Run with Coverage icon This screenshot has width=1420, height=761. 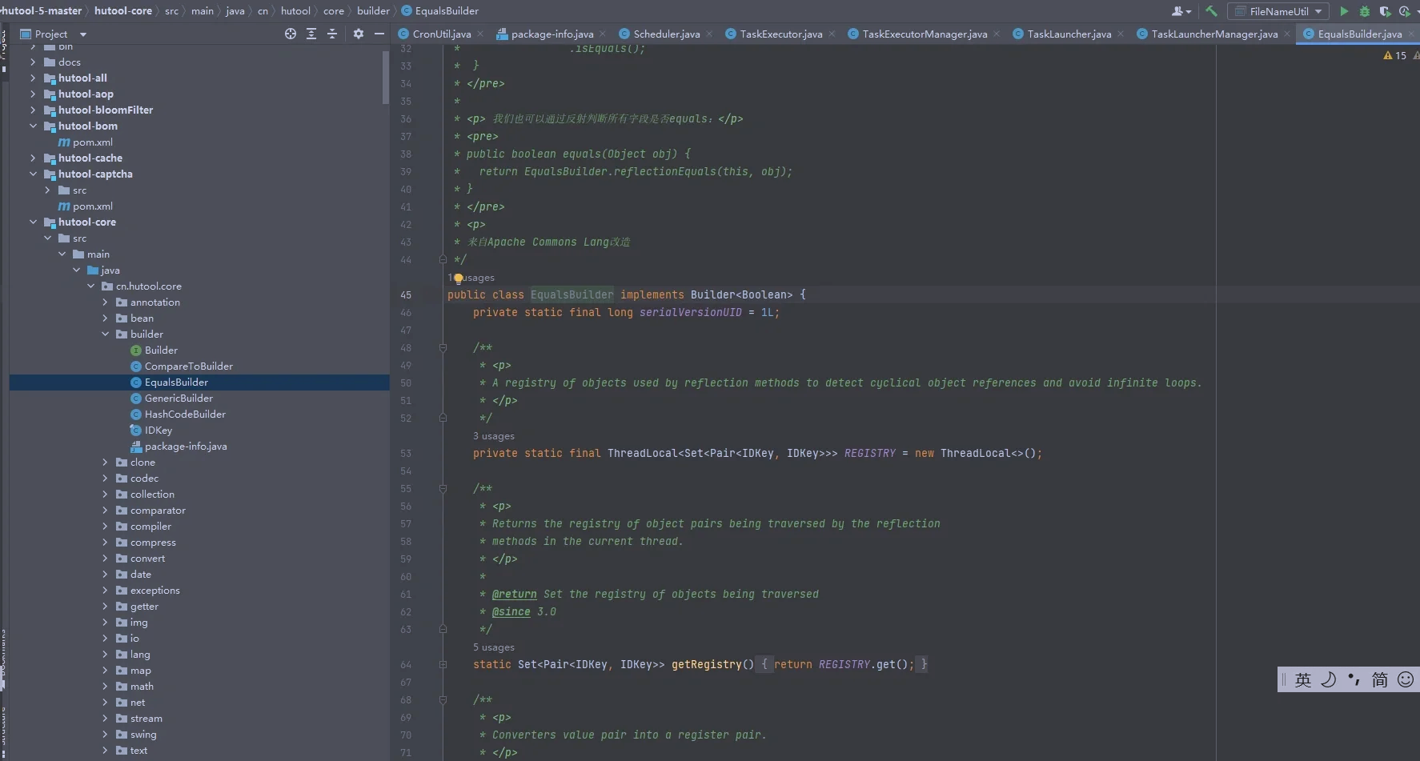click(1385, 11)
